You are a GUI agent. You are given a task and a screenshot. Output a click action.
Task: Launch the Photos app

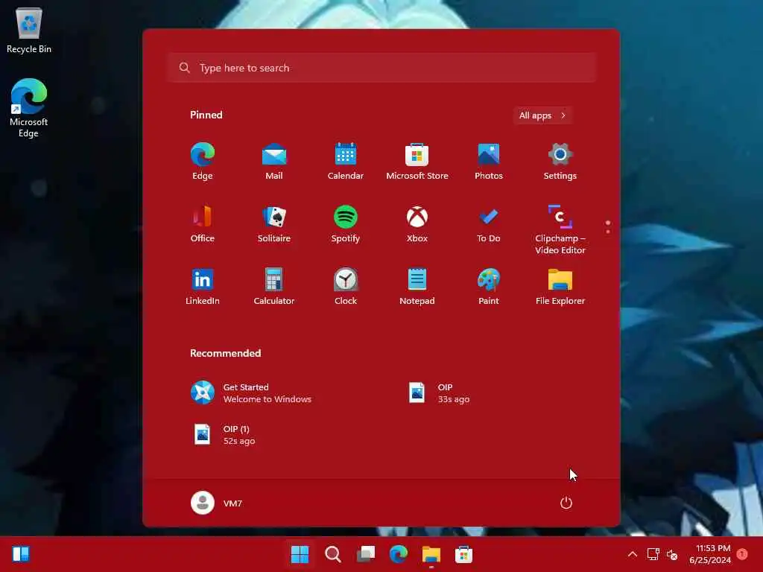click(x=489, y=162)
